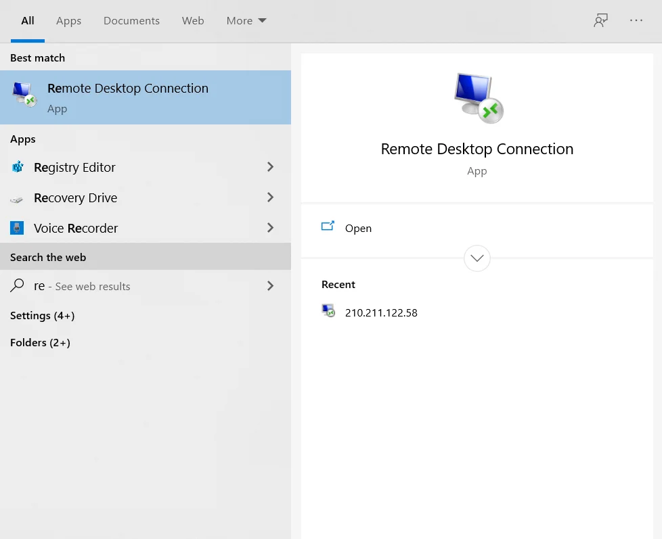Click the large Remote Desktop Connection preview icon
This screenshot has width=662, height=539.
coord(479,98)
